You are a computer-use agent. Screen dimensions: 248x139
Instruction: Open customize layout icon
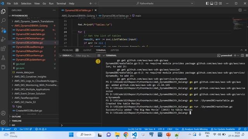pos(220,3)
